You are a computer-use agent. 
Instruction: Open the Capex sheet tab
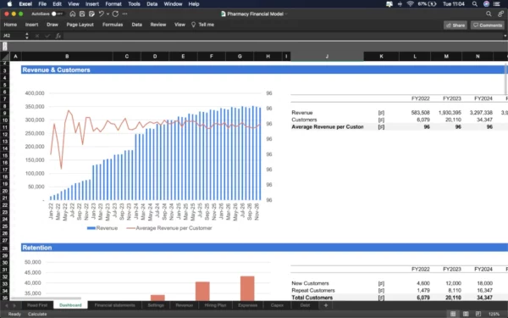click(x=277, y=305)
